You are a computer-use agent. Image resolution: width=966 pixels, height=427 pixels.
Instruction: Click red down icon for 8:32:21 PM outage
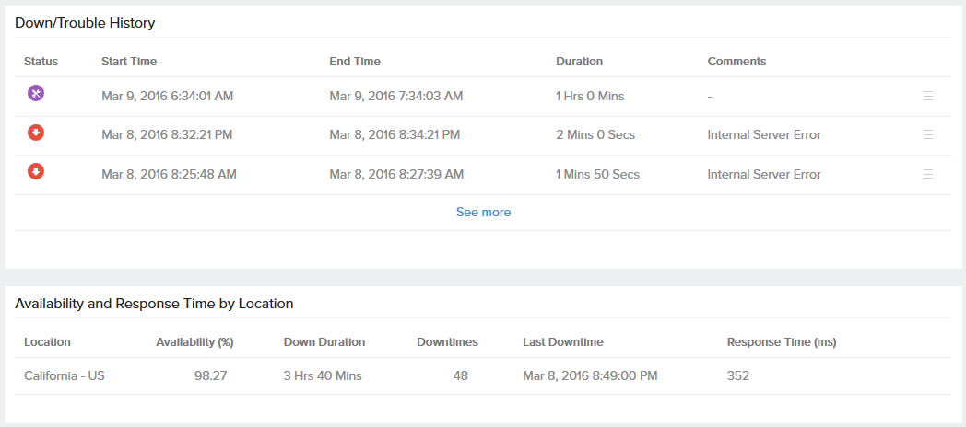36,133
